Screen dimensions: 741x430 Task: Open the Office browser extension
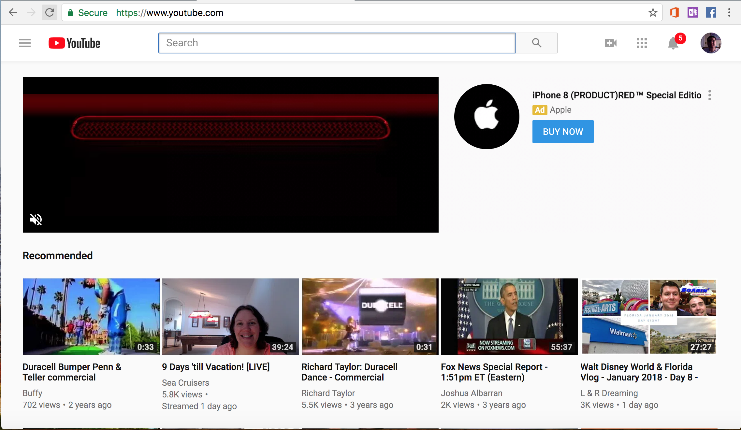point(674,13)
